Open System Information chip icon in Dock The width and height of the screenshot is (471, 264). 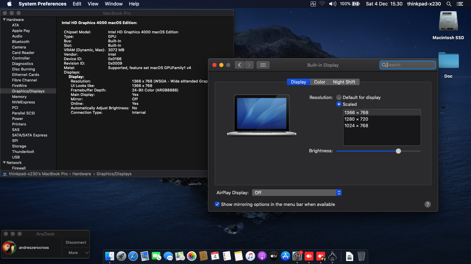pyautogui.click(x=333, y=256)
